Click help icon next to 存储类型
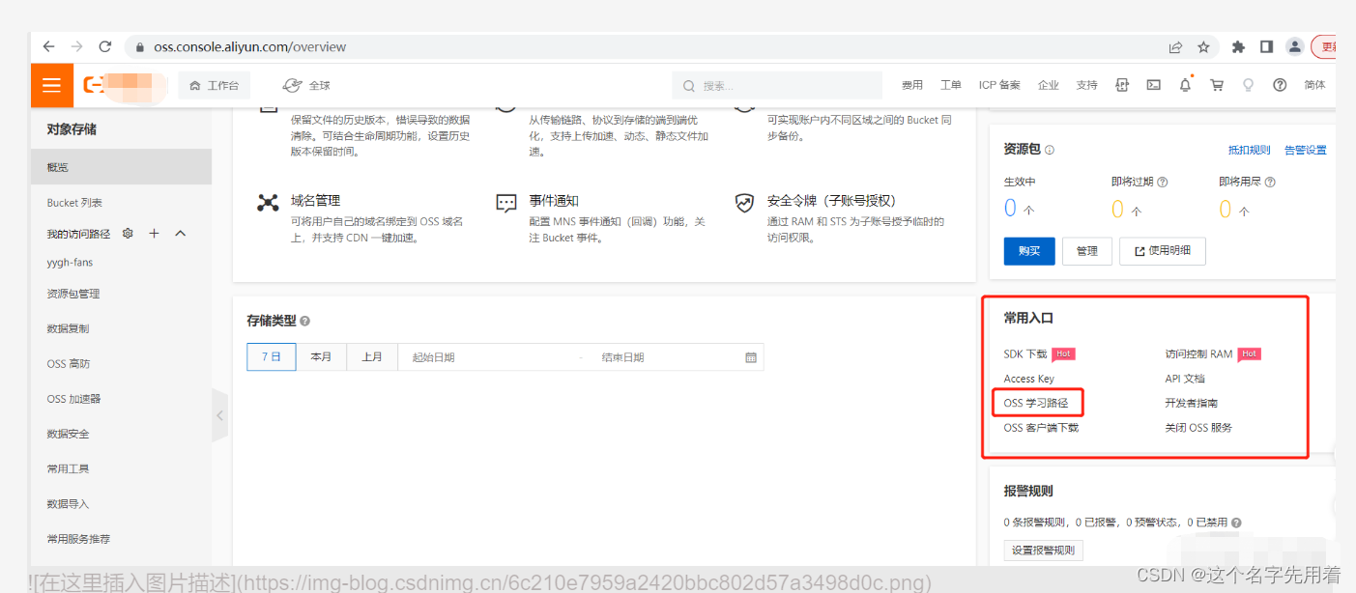 (304, 321)
